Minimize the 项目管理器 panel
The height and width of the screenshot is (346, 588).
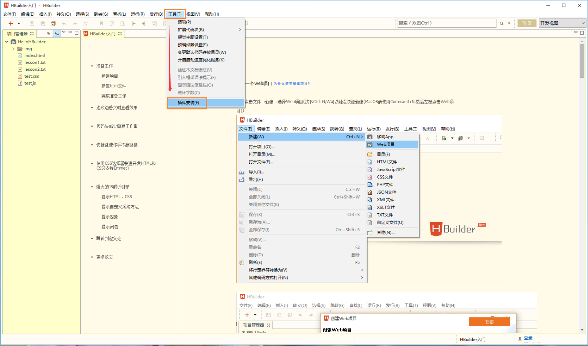(70, 33)
